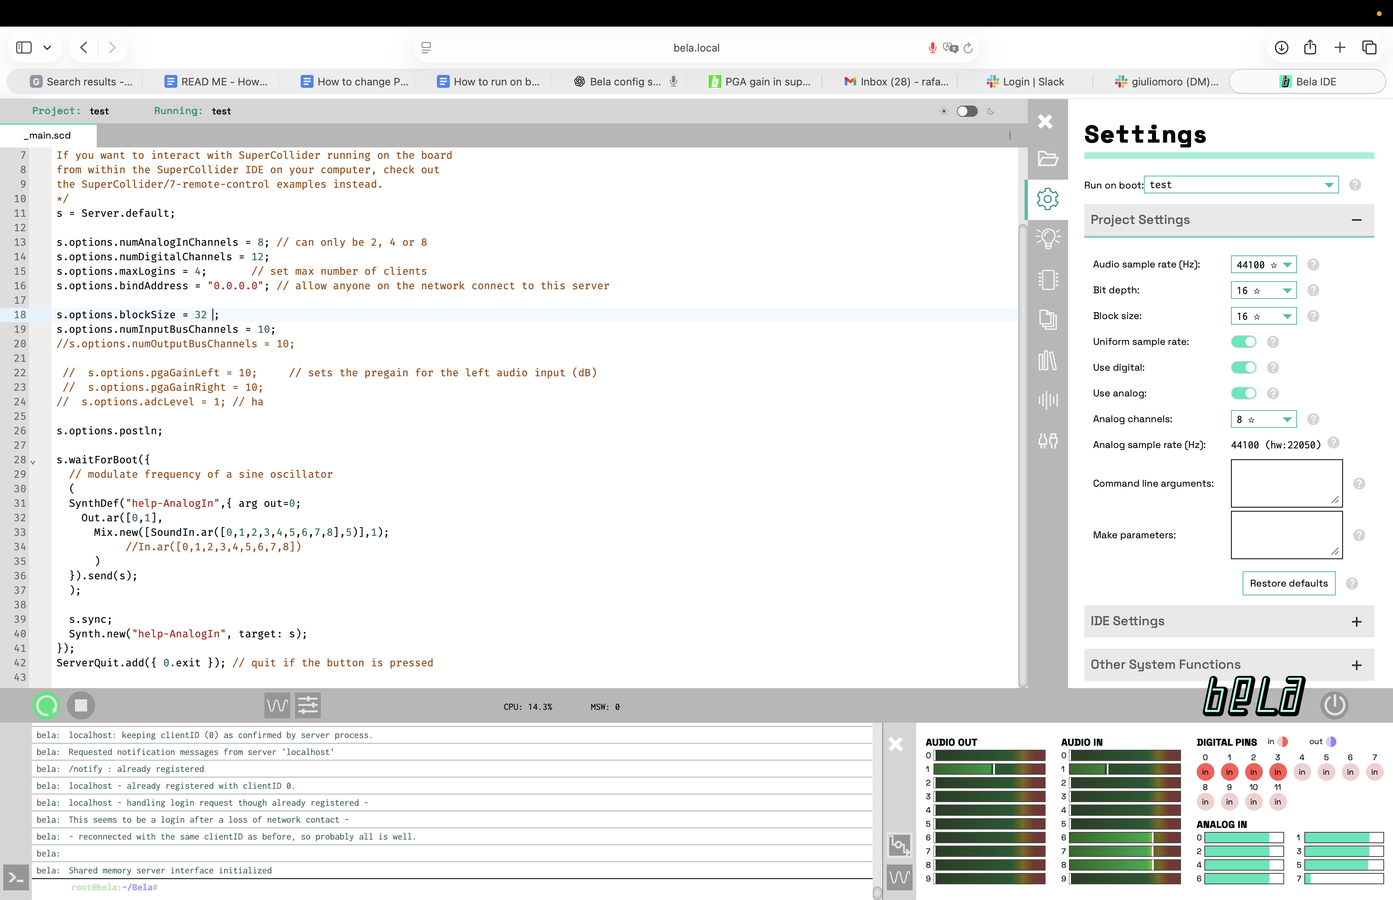Click Safari download icon
This screenshot has width=1393, height=900.
coord(1281,48)
